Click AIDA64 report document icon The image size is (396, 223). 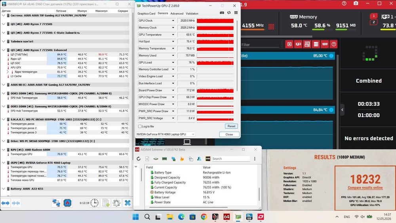(x=147, y=158)
